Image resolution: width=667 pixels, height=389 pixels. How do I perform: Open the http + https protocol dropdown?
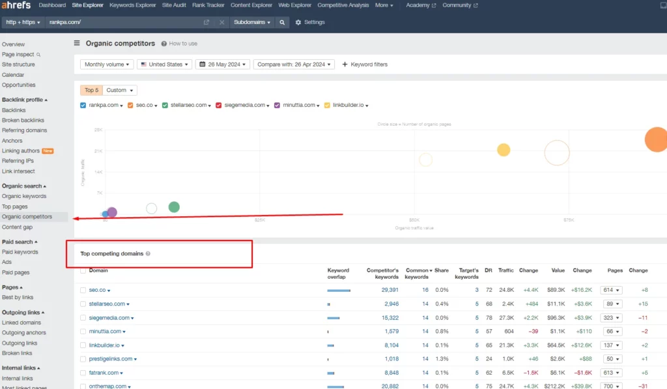(23, 22)
